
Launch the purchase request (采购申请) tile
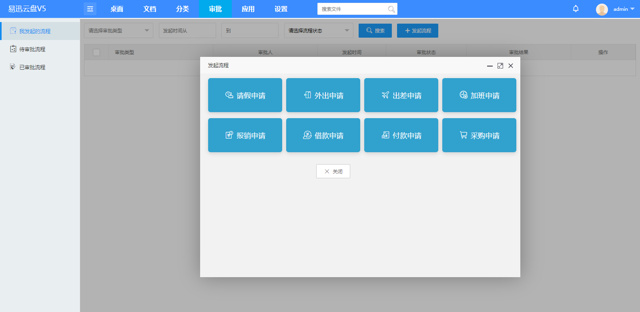tap(479, 135)
